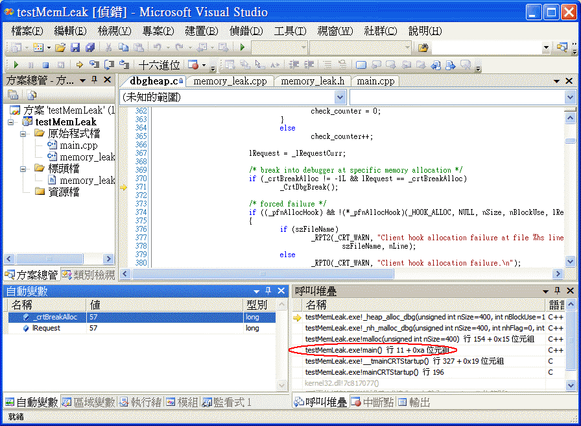This screenshot has height=426, width=581.
Task: Click the Show All Files icon in 方案總管
Action: click(31, 95)
